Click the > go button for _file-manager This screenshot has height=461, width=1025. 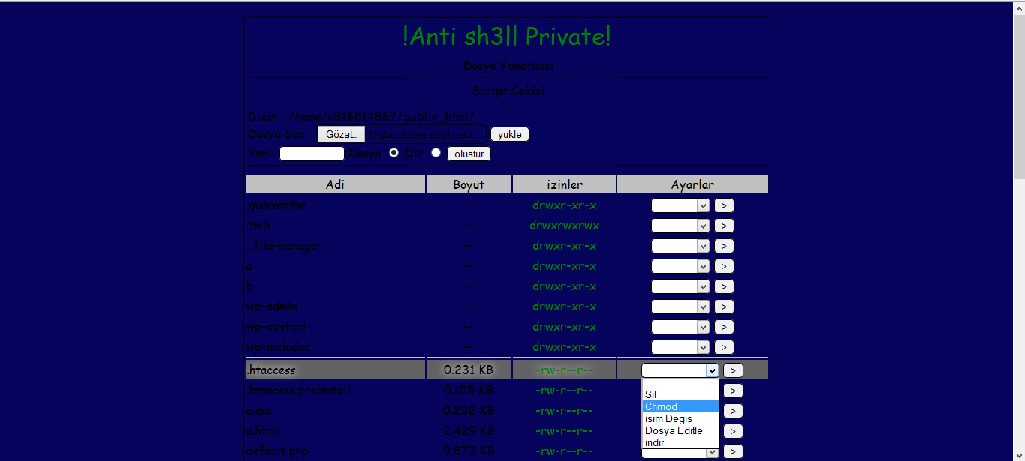click(724, 246)
